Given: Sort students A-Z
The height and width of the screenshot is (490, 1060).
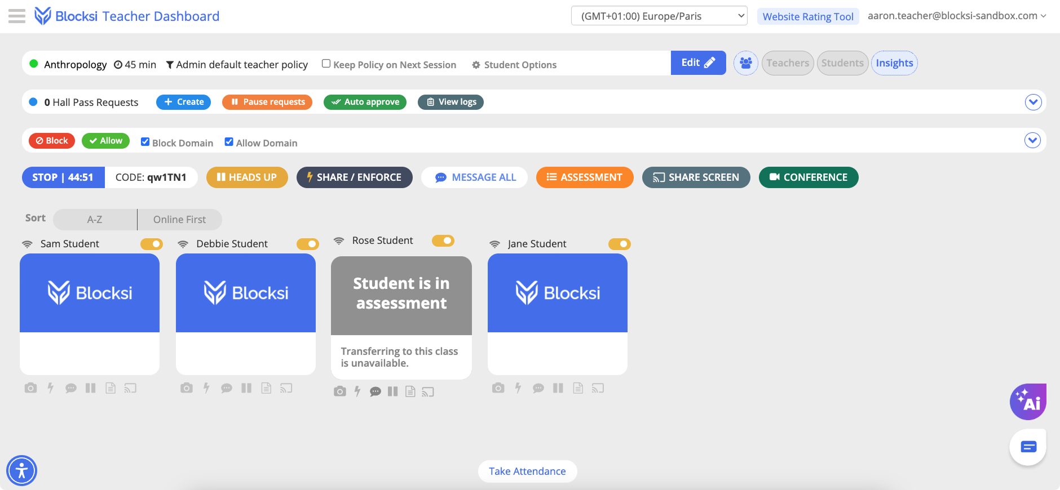Looking at the screenshot, I should pyautogui.click(x=95, y=220).
